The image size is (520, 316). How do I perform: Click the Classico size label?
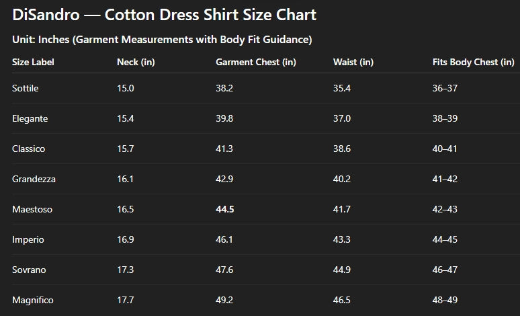[28, 149]
